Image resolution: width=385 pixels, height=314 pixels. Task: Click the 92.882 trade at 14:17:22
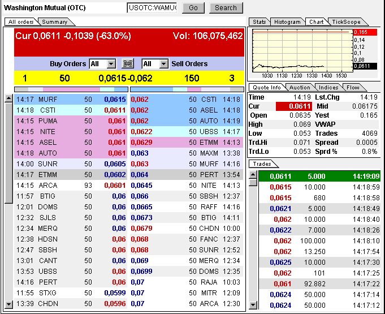coord(319,284)
